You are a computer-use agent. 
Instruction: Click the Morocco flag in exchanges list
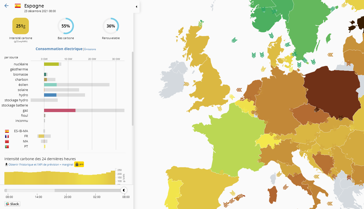pos(7,141)
